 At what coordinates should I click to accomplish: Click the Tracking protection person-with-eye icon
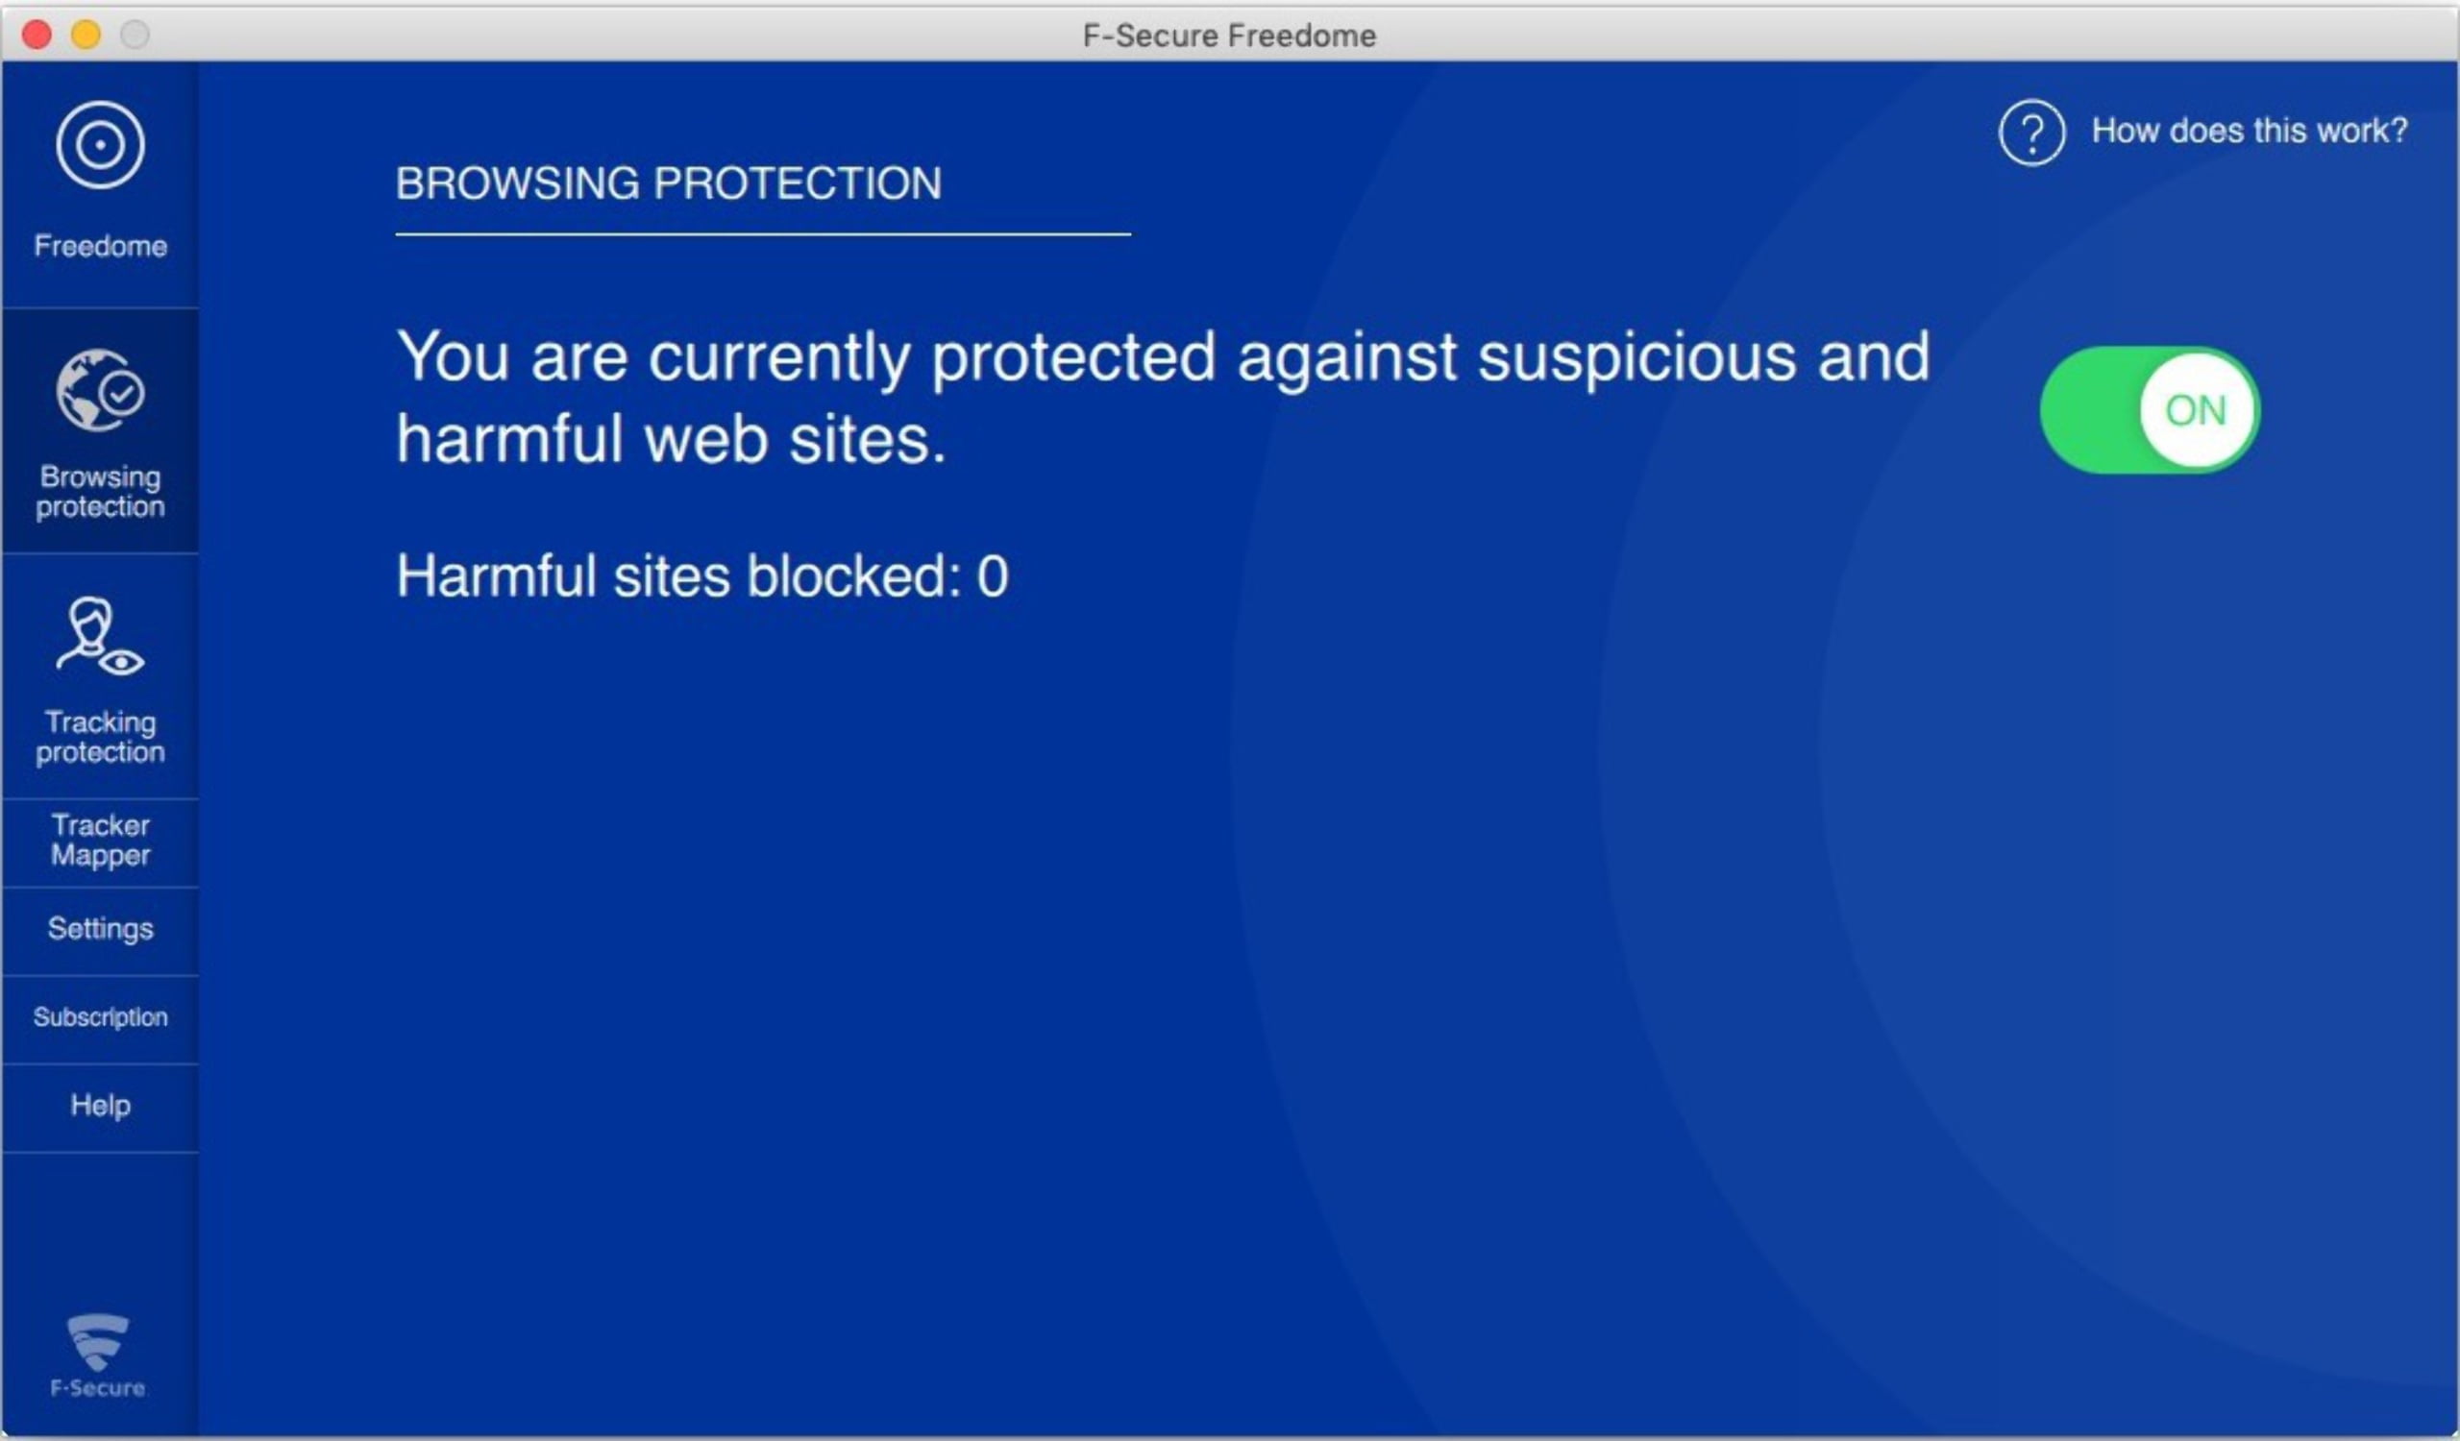(x=100, y=636)
